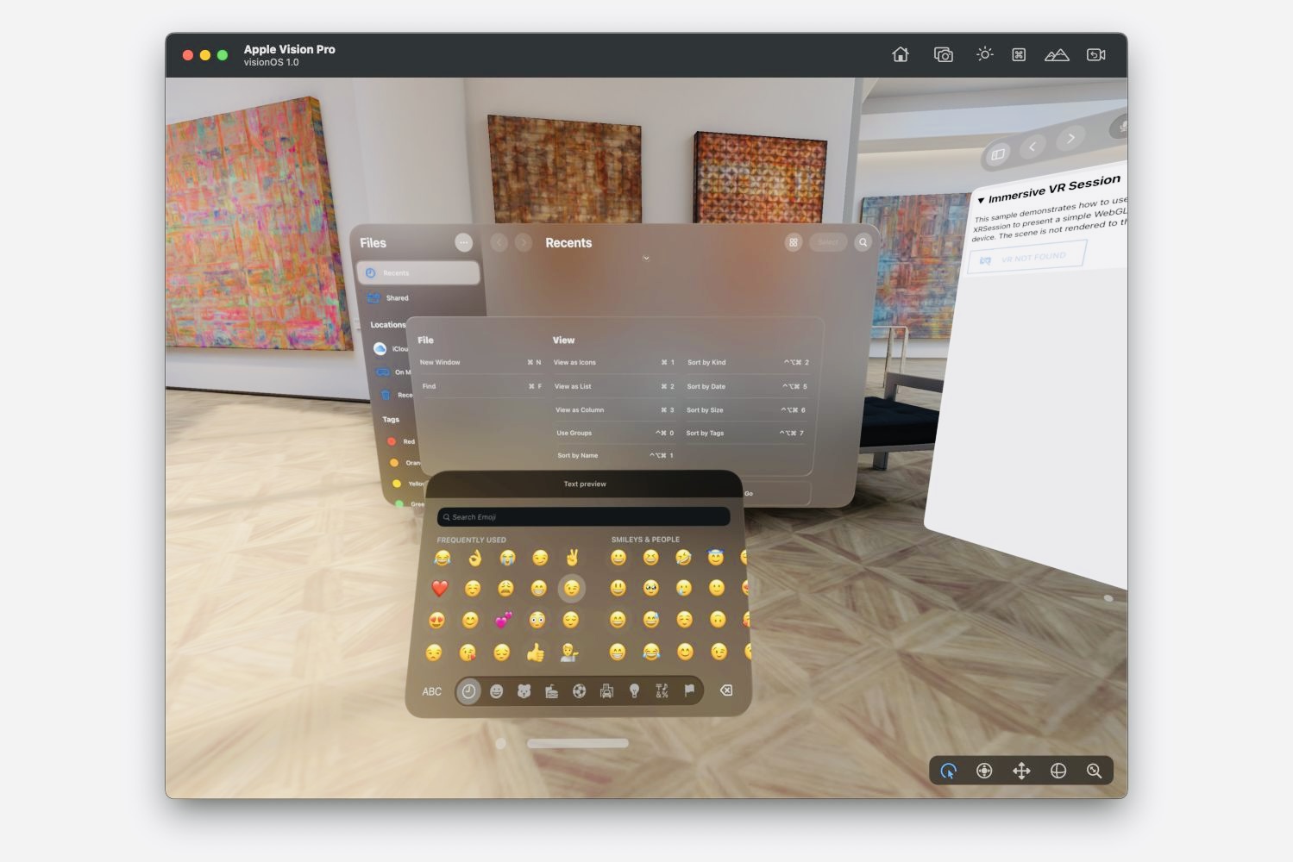
Task: Choose View as Icons
Action: pos(614,362)
